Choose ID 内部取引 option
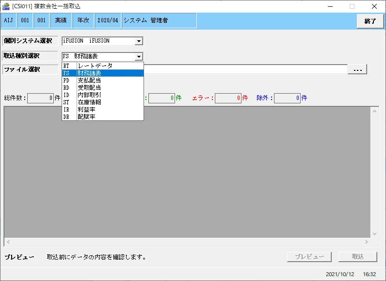 [103, 95]
